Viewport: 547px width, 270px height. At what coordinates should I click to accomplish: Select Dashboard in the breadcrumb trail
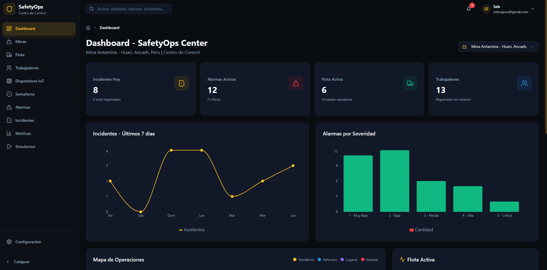[109, 27]
